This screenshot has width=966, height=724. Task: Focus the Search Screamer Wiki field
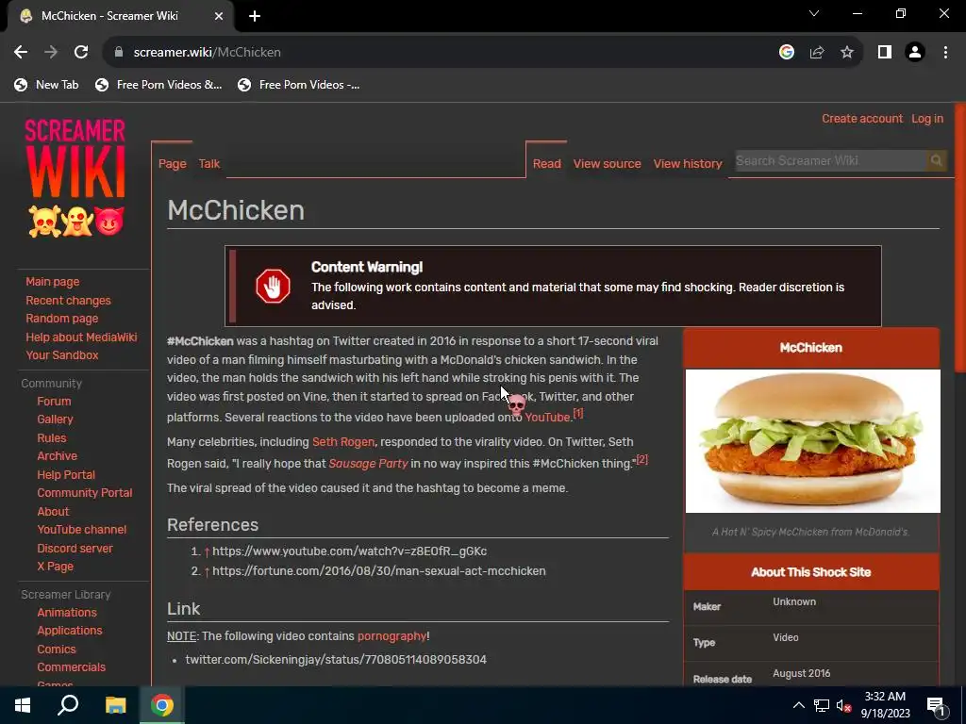(x=830, y=160)
